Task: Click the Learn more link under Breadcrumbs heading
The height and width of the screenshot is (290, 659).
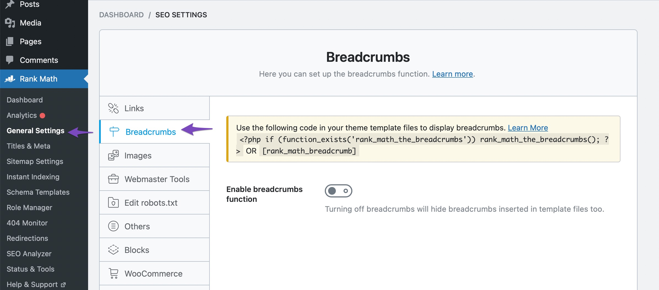Action: (452, 74)
